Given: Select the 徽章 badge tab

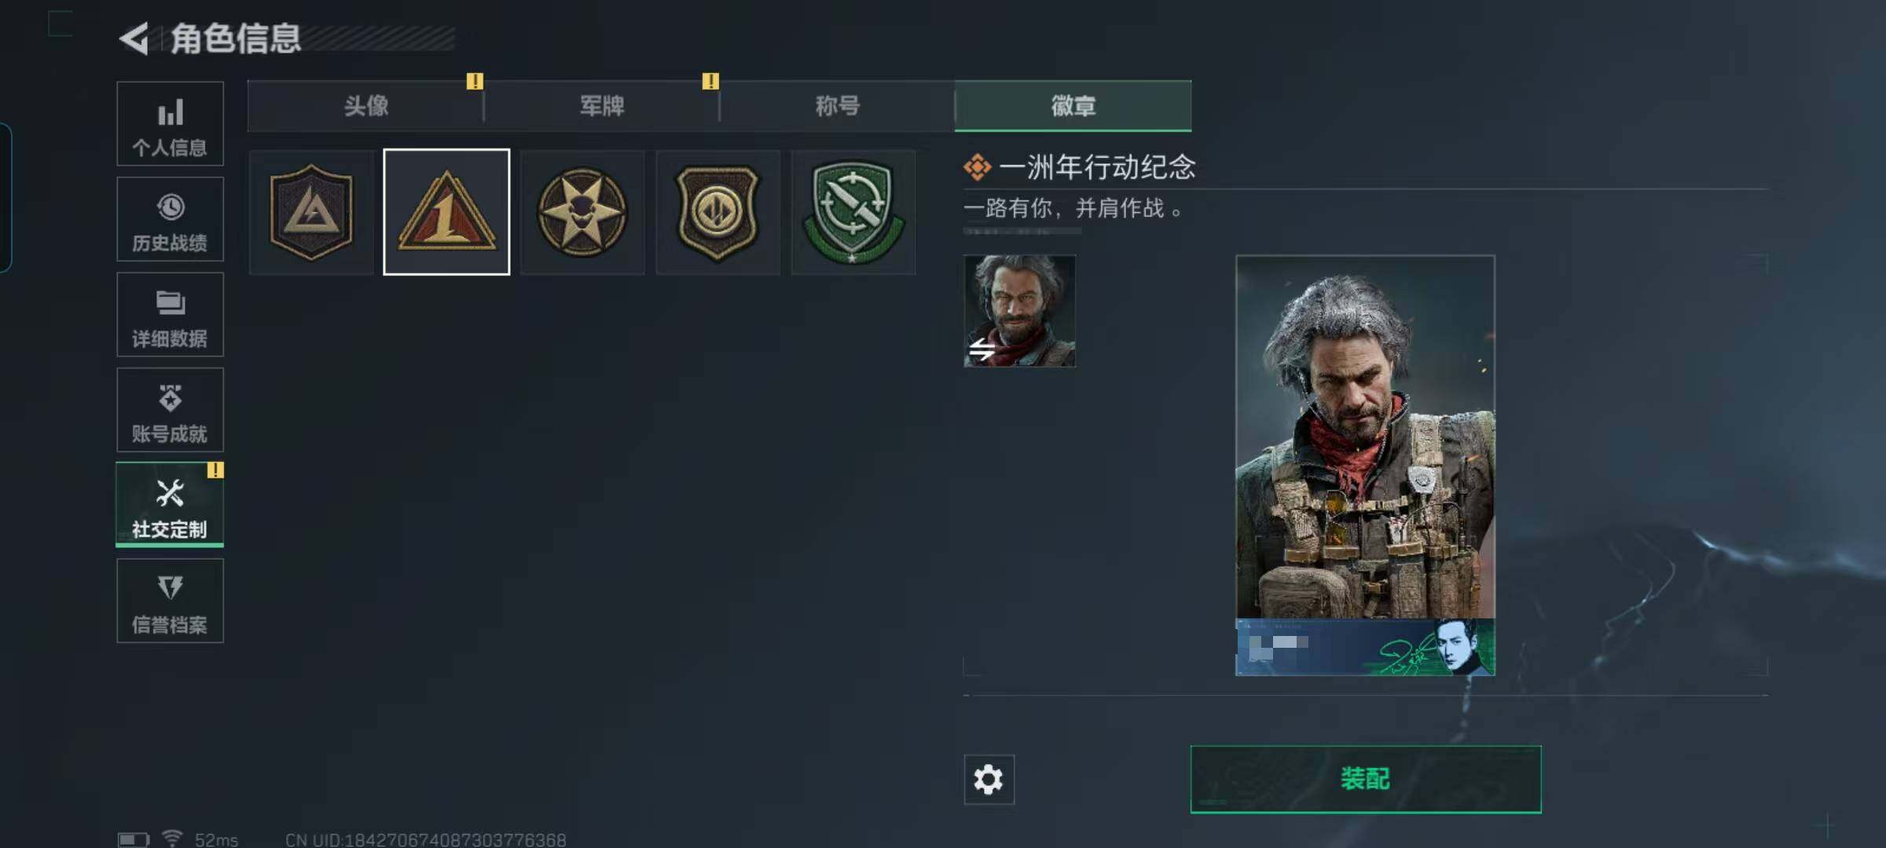Looking at the screenshot, I should click(1073, 106).
